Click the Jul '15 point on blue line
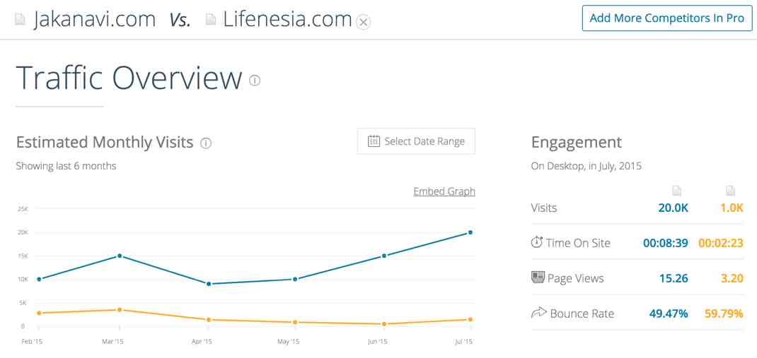This screenshot has height=358, width=757. [x=470, y=233]
